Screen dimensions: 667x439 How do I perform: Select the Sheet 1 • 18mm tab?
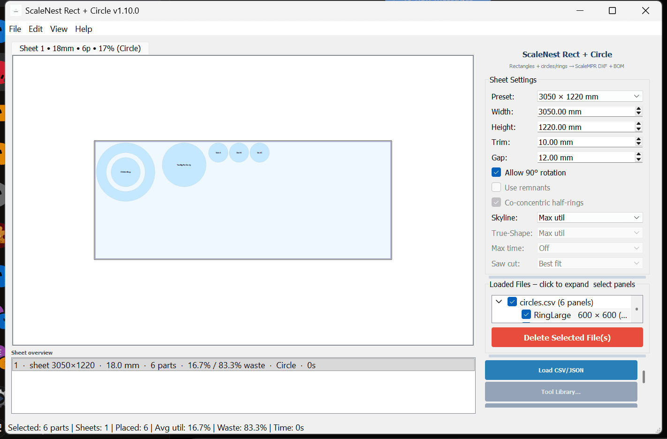coord(80,48)
